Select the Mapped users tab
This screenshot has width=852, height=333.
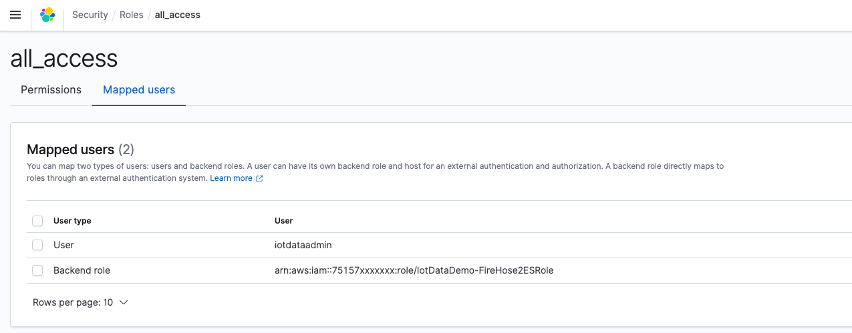pyautogui.click(x=139, y=90)
